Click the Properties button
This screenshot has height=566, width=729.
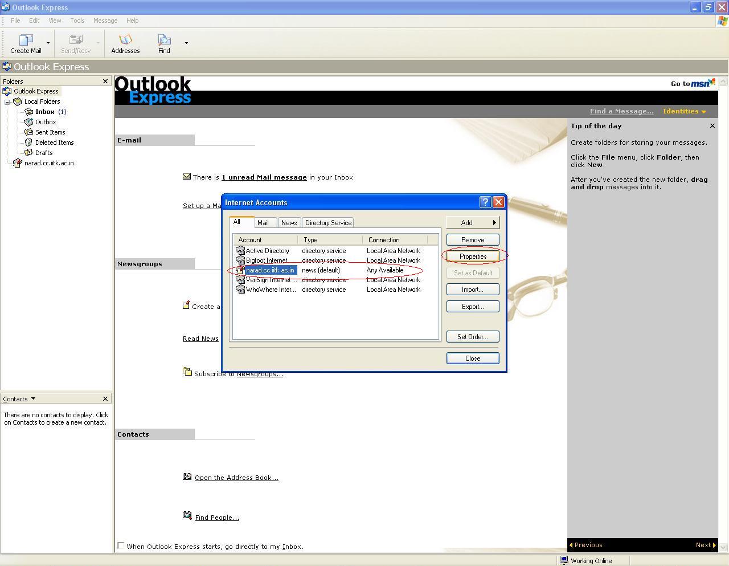(473, 256)
